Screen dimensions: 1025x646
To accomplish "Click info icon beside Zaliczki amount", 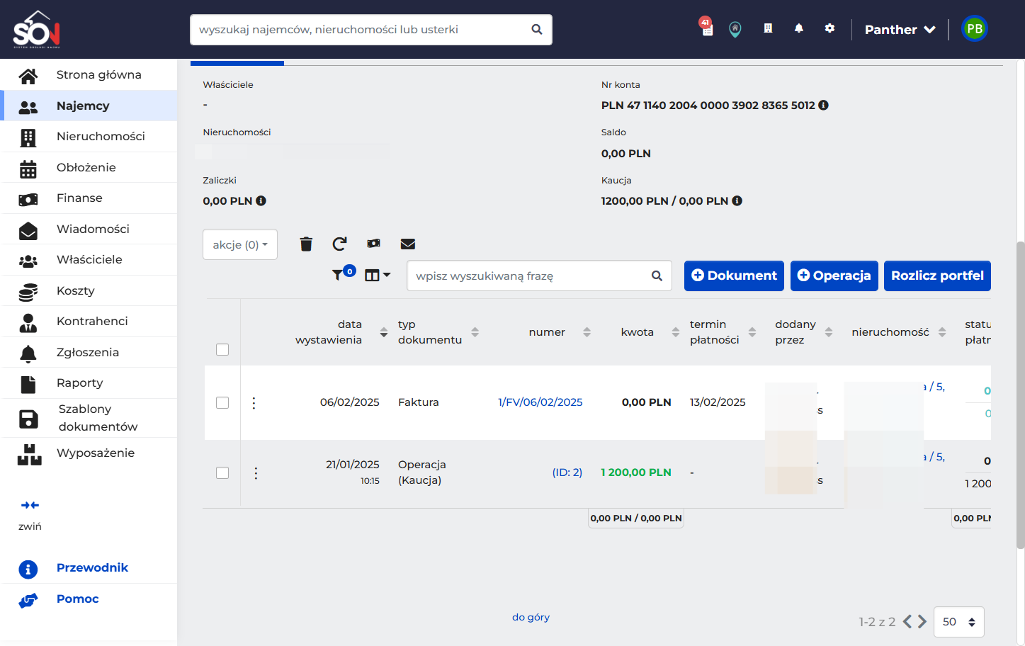I will tap(261, 201).
